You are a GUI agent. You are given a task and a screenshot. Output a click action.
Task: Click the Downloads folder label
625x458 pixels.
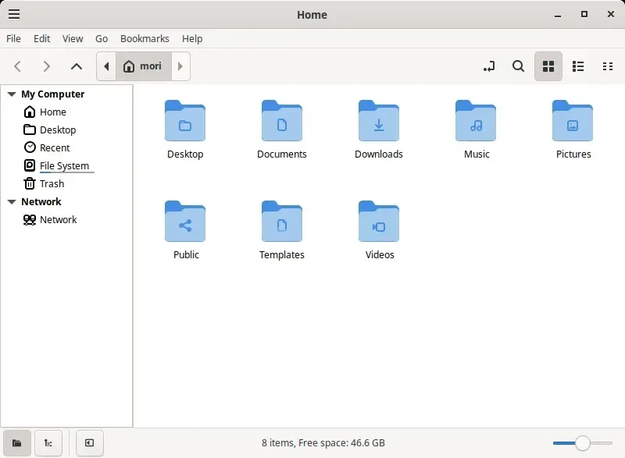point(379,154)
